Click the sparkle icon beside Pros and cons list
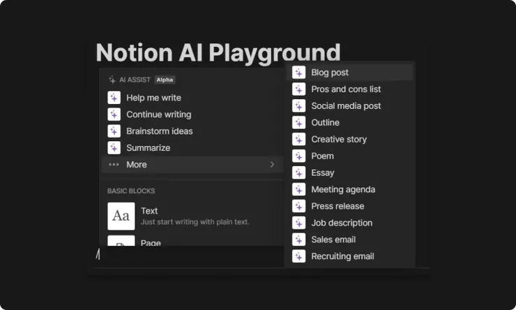This screenshot has width=516, height=310. click(x=299, y=89)
